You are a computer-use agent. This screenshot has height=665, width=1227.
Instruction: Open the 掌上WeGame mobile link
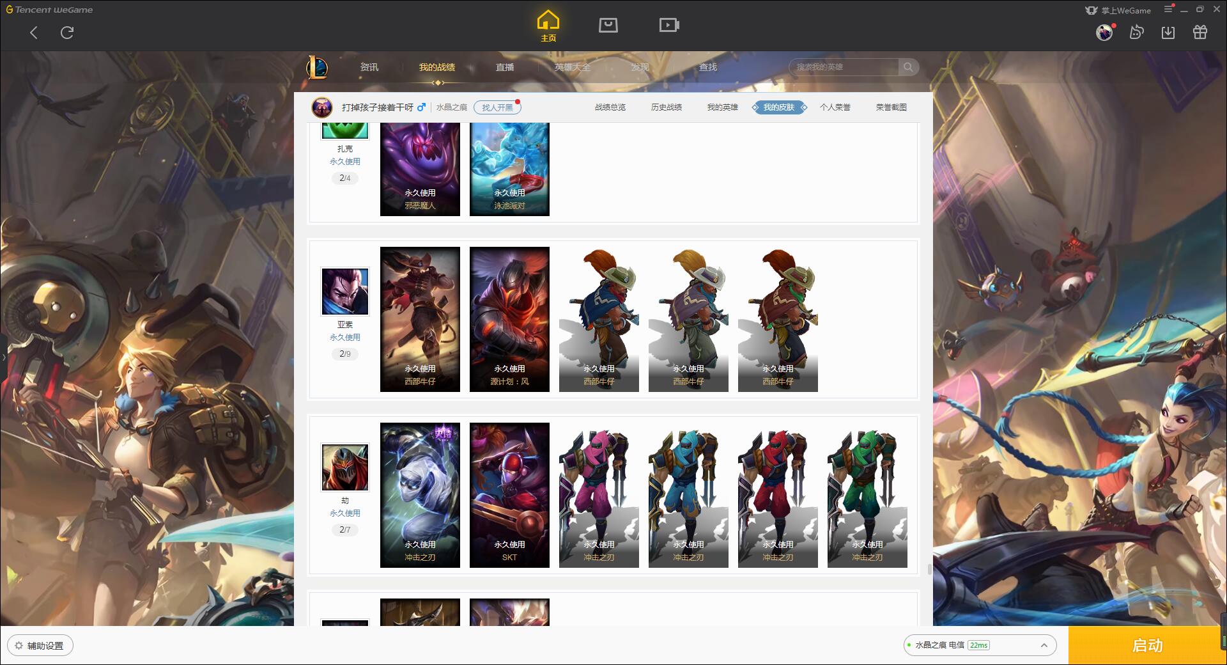tap(1118, 10)
